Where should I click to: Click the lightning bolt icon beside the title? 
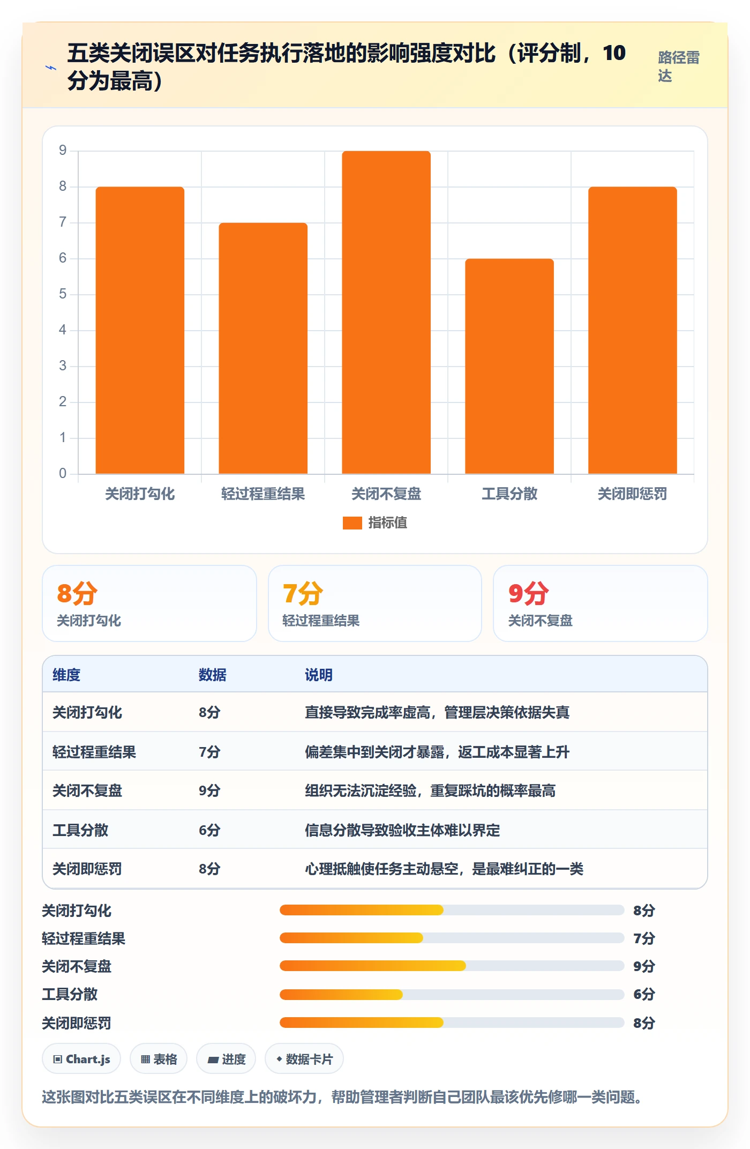(x=51, y=68)
